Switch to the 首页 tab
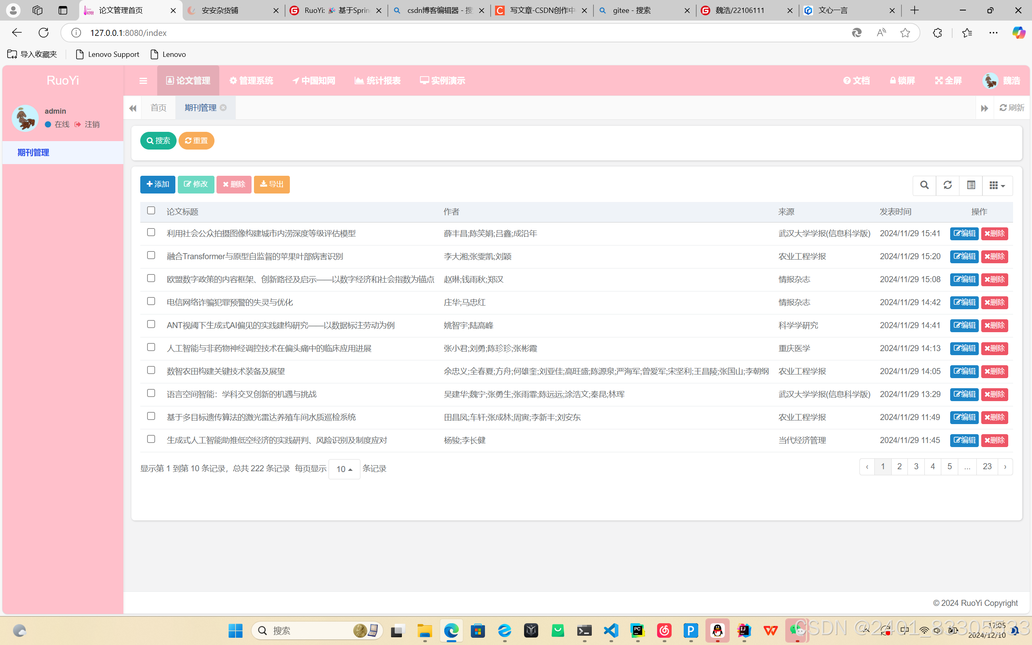The height and width of the screenshot is (645, 1032). [158, 108]
